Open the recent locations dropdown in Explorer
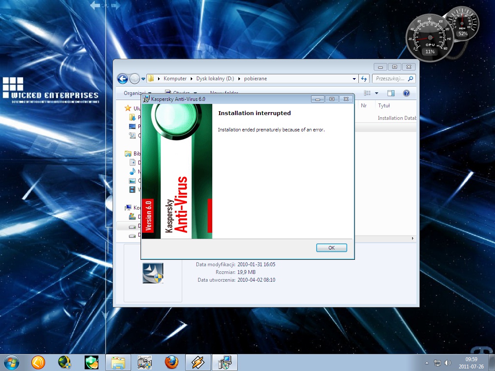Image resolution: width=495 pixels, height=371 pixels. point(143,79)
